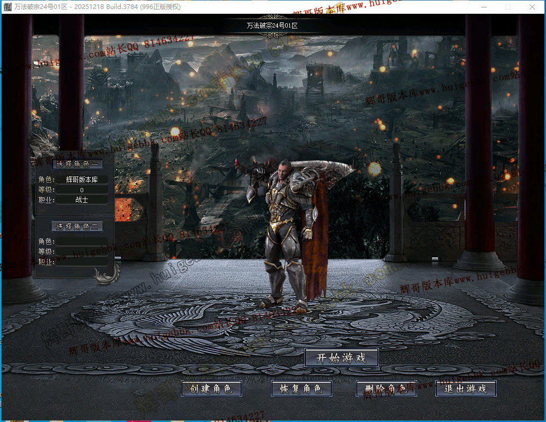Select character slot 选择角色一

(77, 164)
